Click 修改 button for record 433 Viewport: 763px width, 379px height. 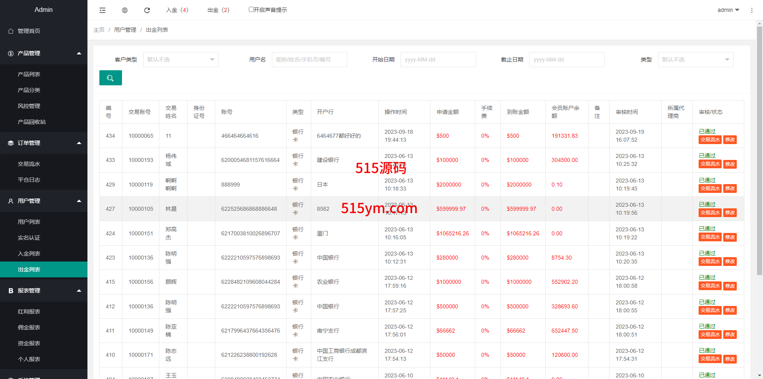click(x=730, y=164)
